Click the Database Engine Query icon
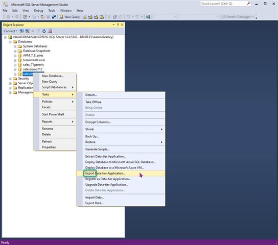This screenshot has height=245, width=278. [x=84, y=17]
